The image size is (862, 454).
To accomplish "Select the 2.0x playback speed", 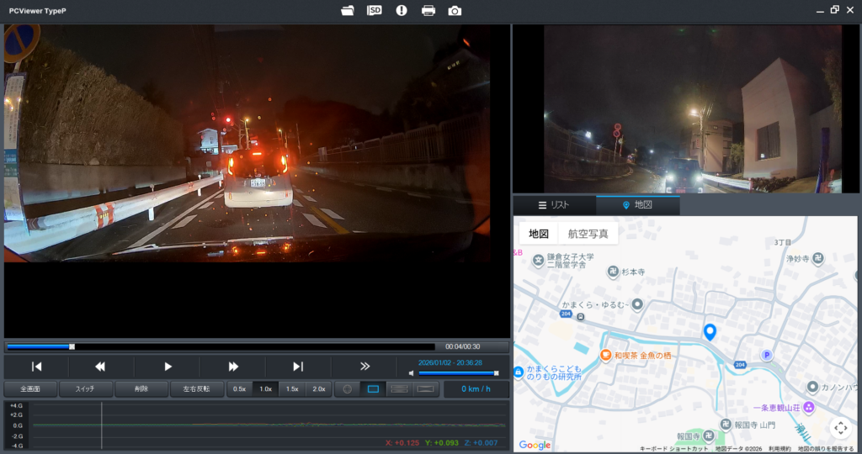I will click(x=318, y=389).
